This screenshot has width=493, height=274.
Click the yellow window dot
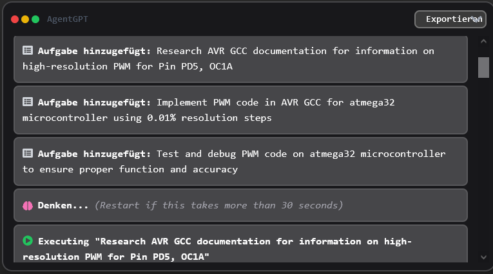(25, 19)
